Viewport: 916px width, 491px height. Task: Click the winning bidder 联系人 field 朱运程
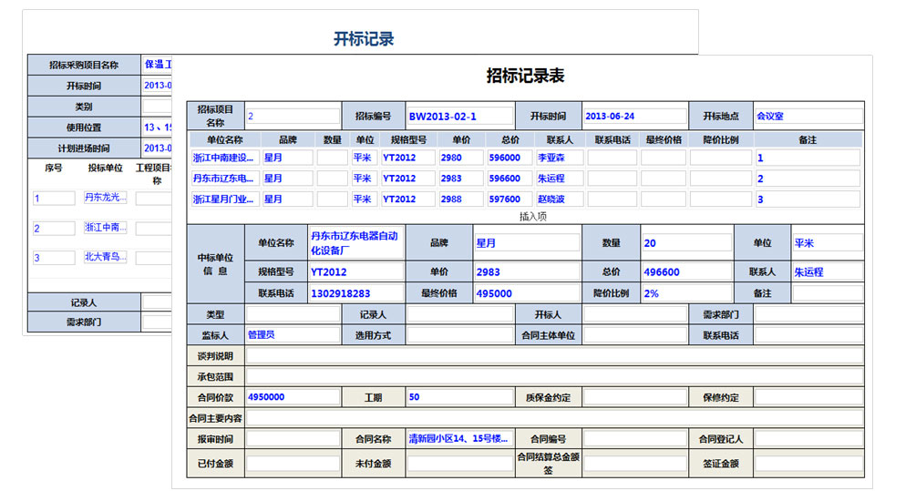tap(828, 271)
